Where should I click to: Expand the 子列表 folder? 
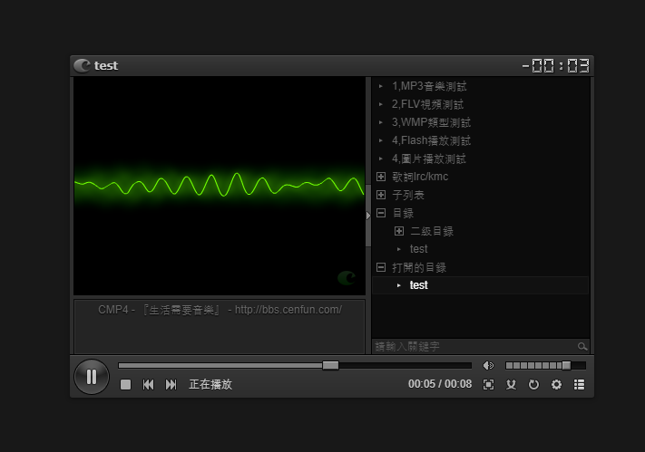pos(381,195)
